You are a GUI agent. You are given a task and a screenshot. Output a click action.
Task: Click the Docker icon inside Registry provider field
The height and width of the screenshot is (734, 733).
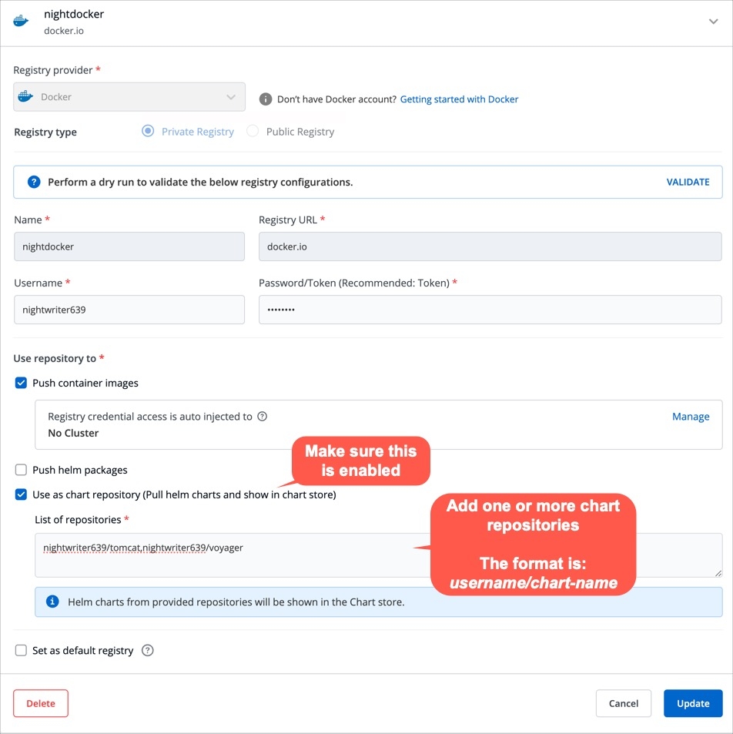[x=26, y=97]
